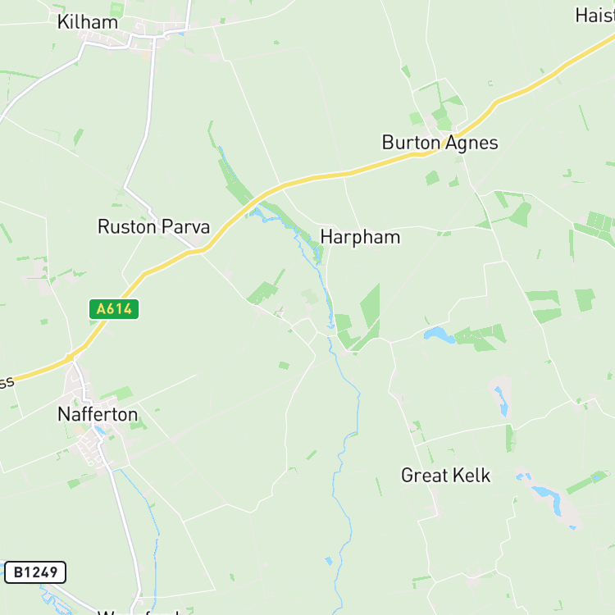Screen dimensions: 615x615
Task: Click the Ruston Parva place label
Action: (154, 226)
